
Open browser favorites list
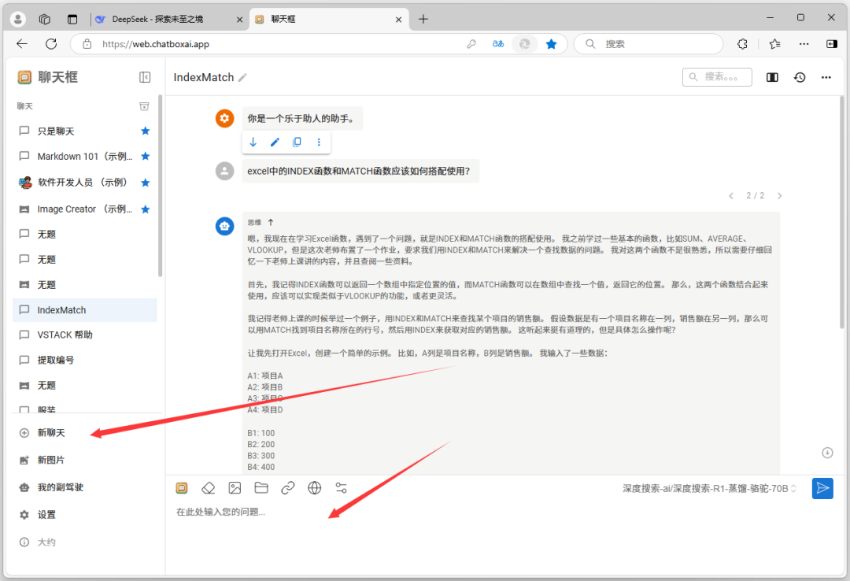coord(775,44)
